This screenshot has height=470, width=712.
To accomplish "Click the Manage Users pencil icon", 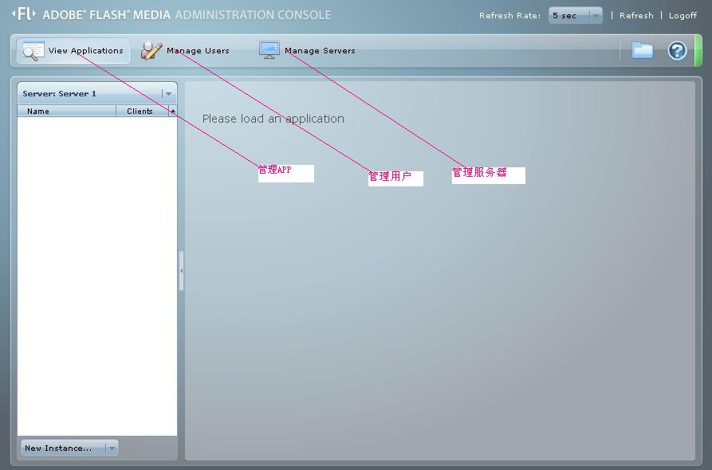I will (x=151, y=51).
